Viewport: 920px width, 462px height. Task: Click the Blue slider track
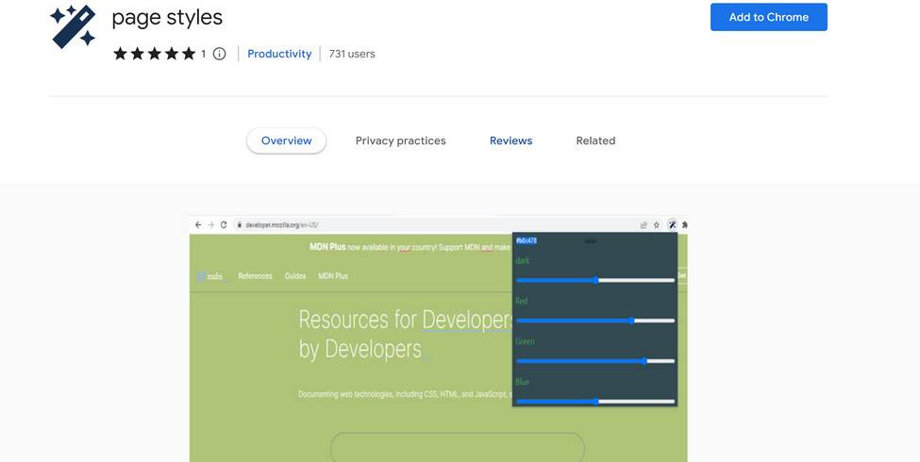pos(595,402)
